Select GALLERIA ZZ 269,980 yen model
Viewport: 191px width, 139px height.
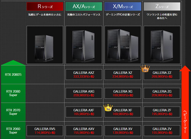click(162, 75)
